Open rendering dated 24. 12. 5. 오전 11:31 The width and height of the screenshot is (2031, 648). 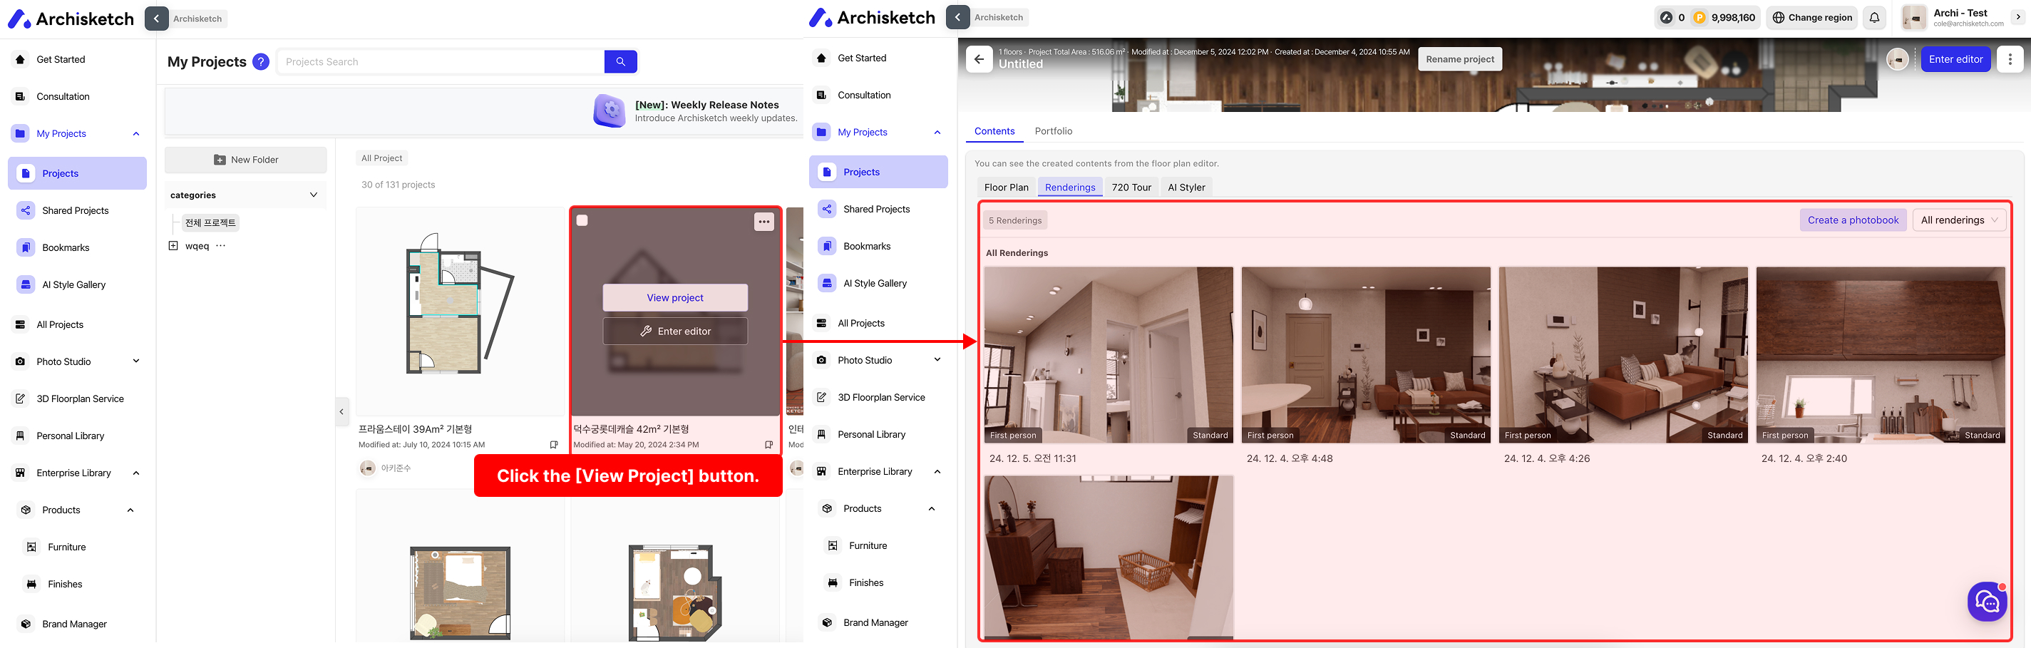pos(1108,355)
